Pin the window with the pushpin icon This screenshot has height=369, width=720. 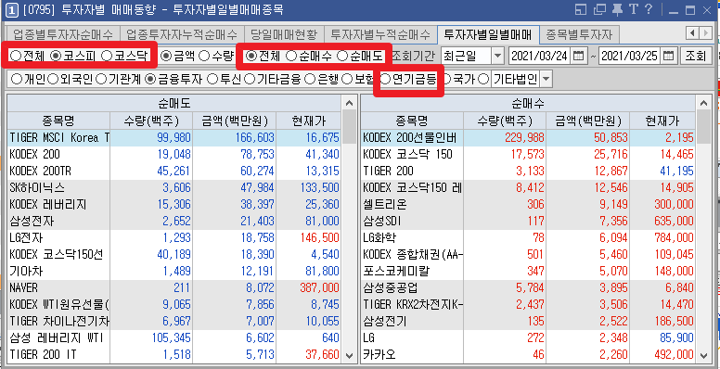618,9
